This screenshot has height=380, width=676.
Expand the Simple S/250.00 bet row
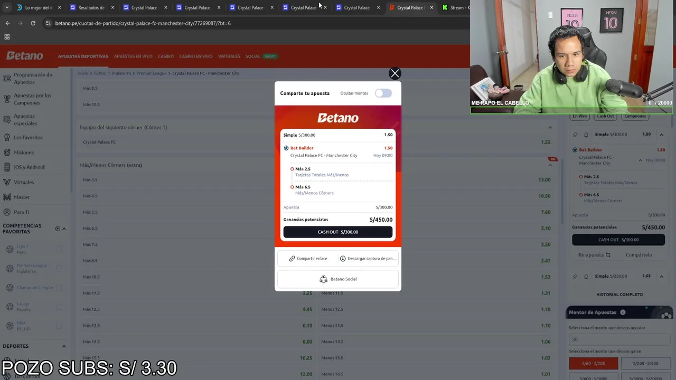(x=661, y=276)
